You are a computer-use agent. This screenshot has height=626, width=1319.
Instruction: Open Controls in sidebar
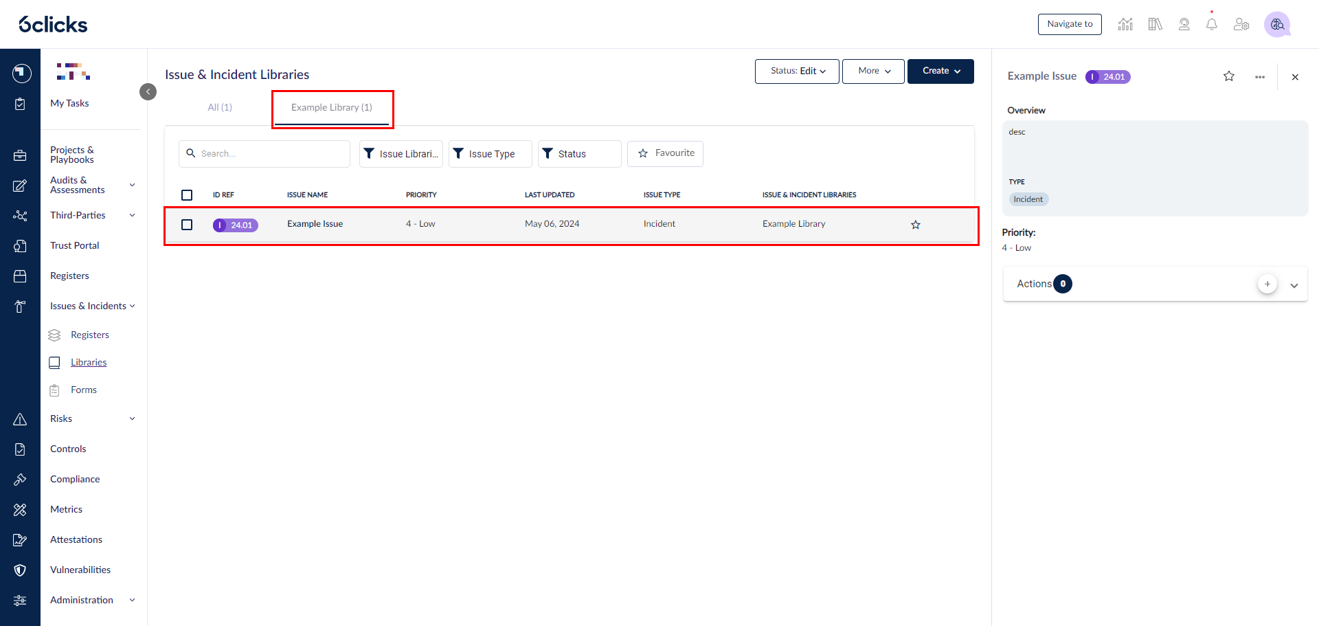(68, 449)
